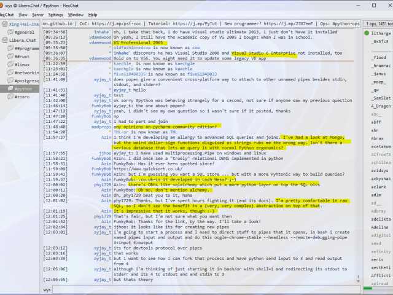The width and height of the screenshot is (393, 295).
Task: Click the 'wys' nickname button
Action: (x=47, y=289)
